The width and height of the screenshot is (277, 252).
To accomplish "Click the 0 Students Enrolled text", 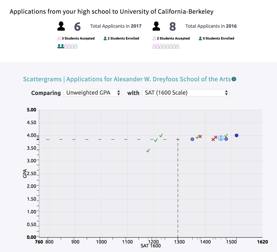I will pos(218,38).
